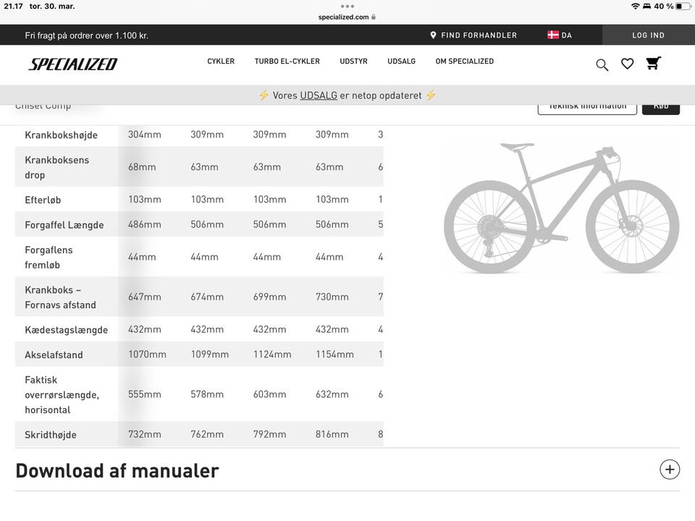Click the Teknisk information button
Viewport: 695px width, 521px height.
pos(587,108)
